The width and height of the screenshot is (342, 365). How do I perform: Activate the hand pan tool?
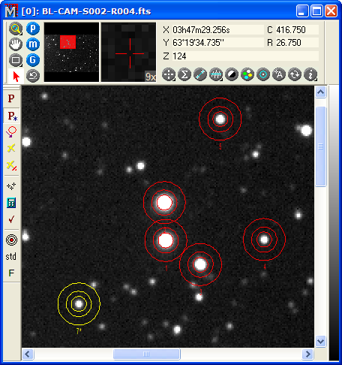(x=16, y=44)
